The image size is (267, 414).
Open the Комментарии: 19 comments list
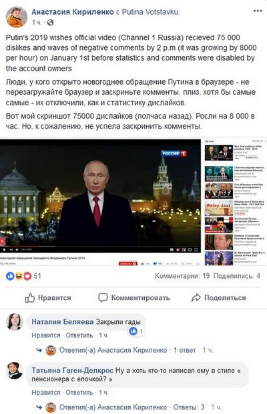click(x=182, y=276)
